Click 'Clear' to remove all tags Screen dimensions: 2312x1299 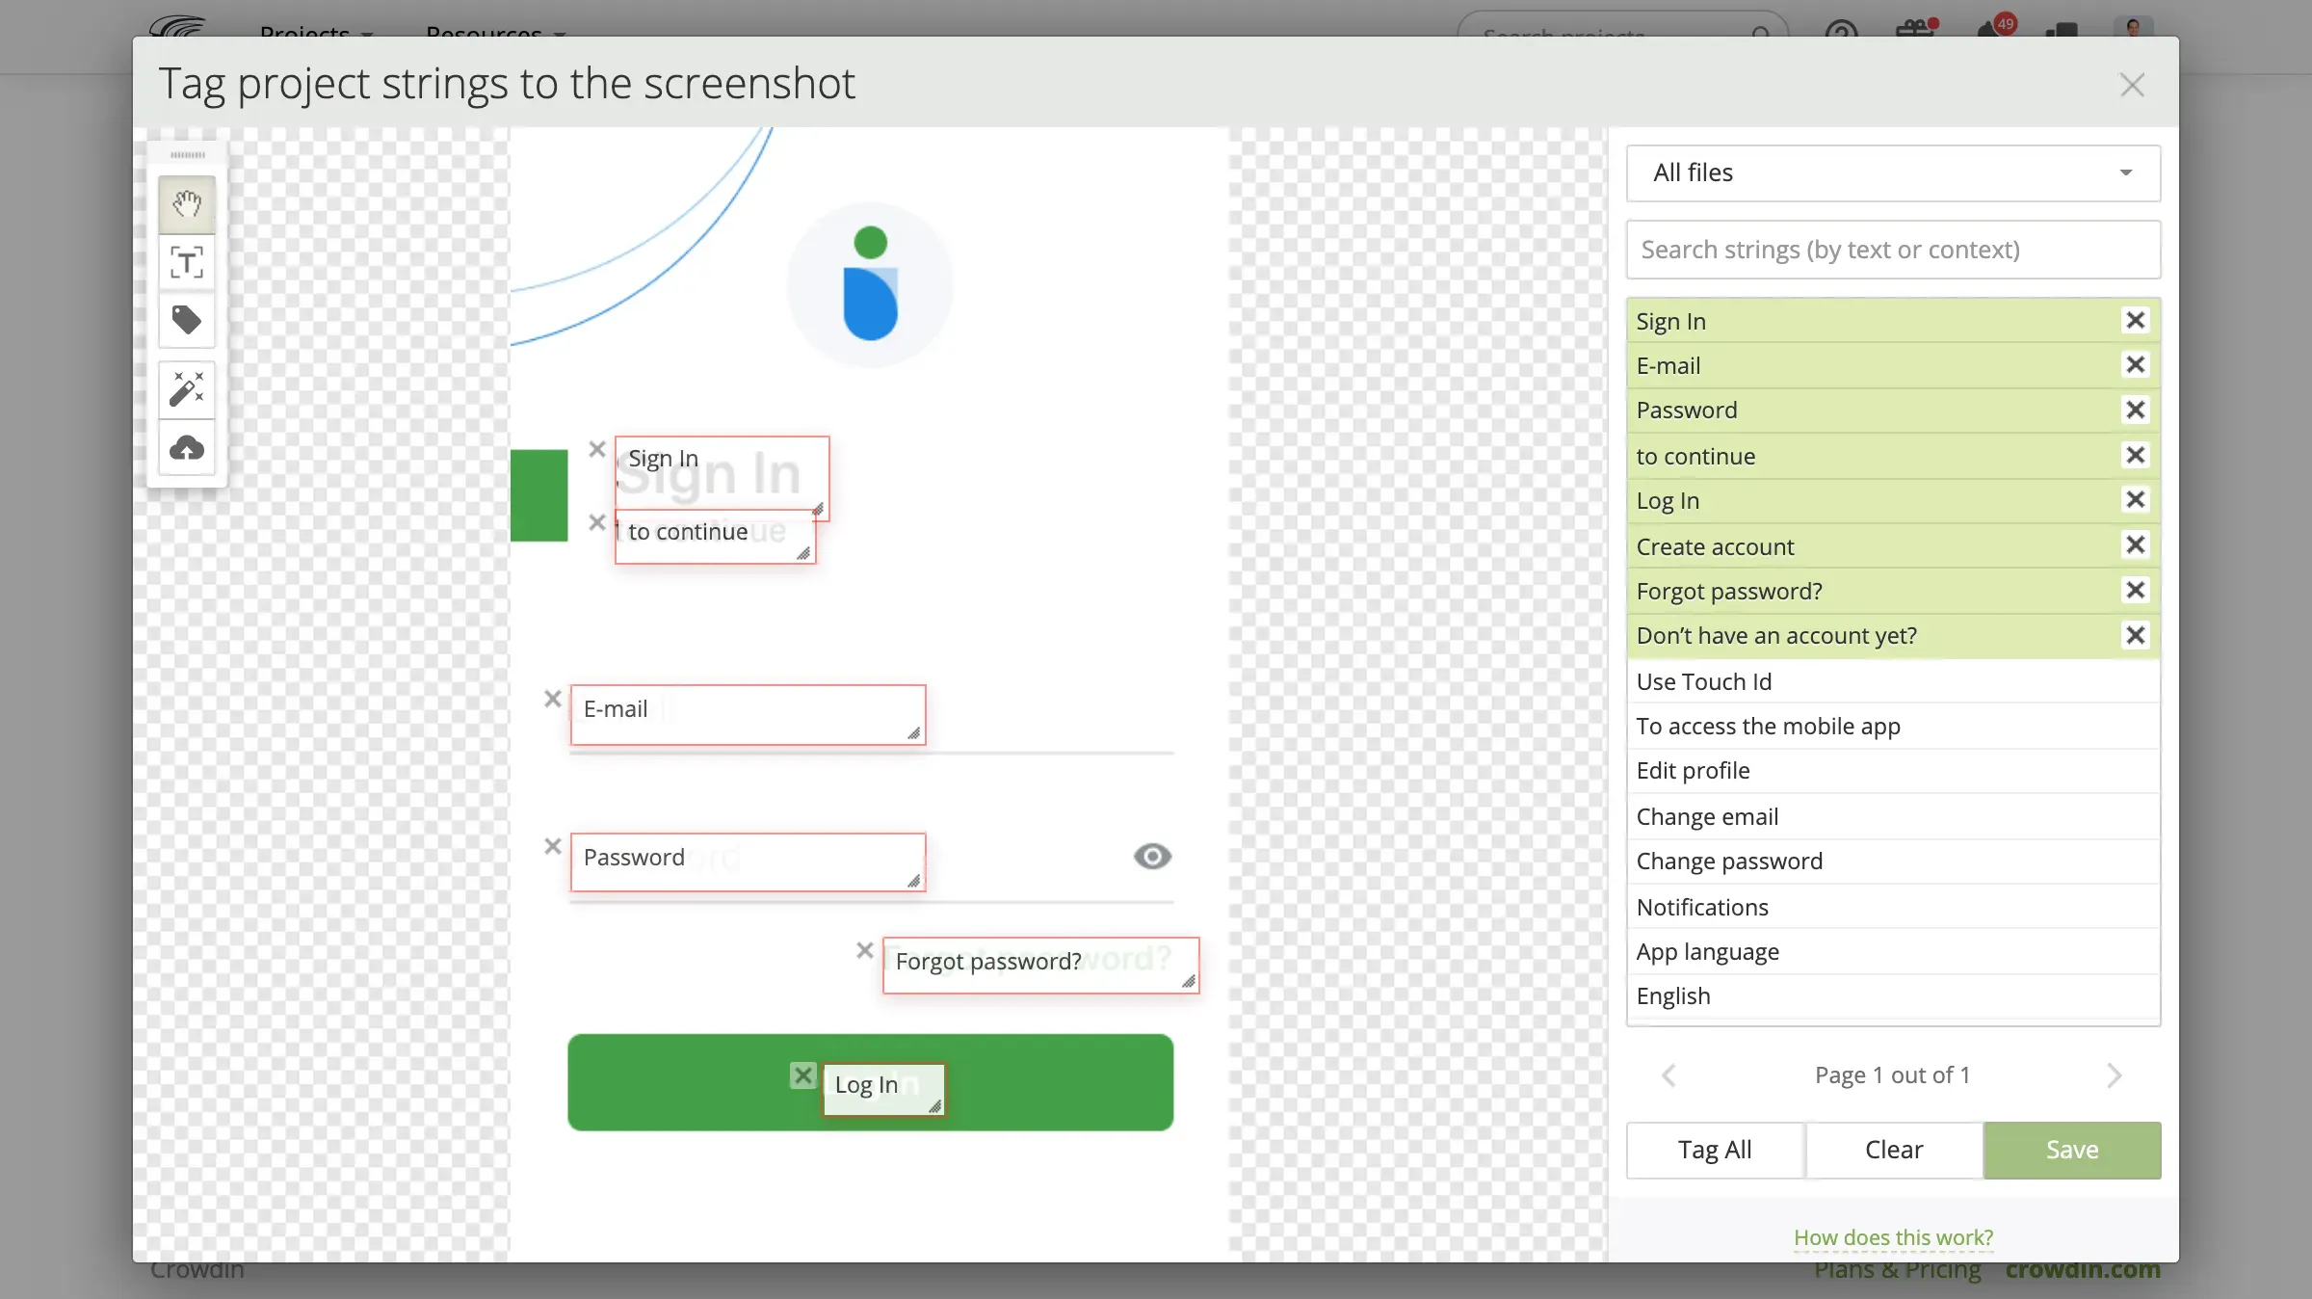(x=1894, y=1148)
